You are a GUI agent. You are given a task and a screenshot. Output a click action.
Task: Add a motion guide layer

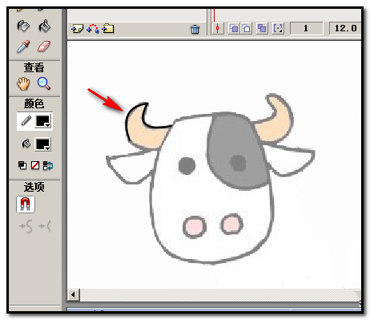pos(93,29)
